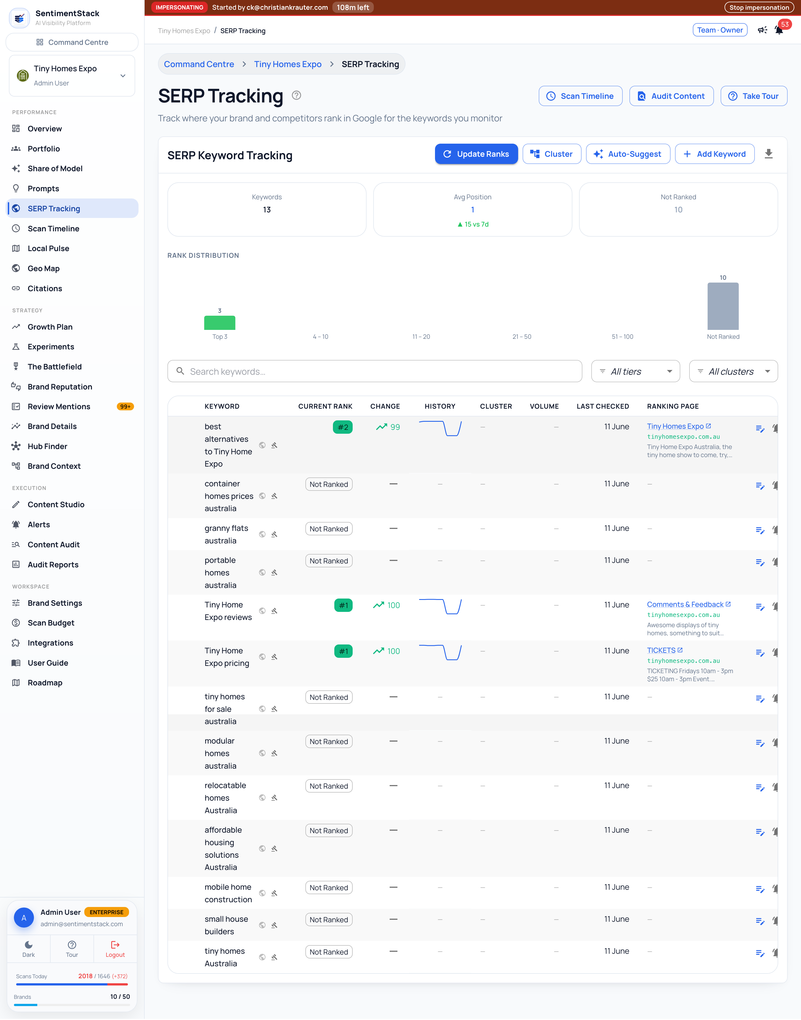Click the Scan Timeline header button
The image size is (801, 1020).
click(x=580, y=96)
